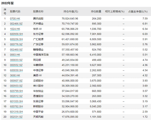Click the 序号 column header
Image resolution: width=151 pixels, height=120 pixels.
click(5, 11)
